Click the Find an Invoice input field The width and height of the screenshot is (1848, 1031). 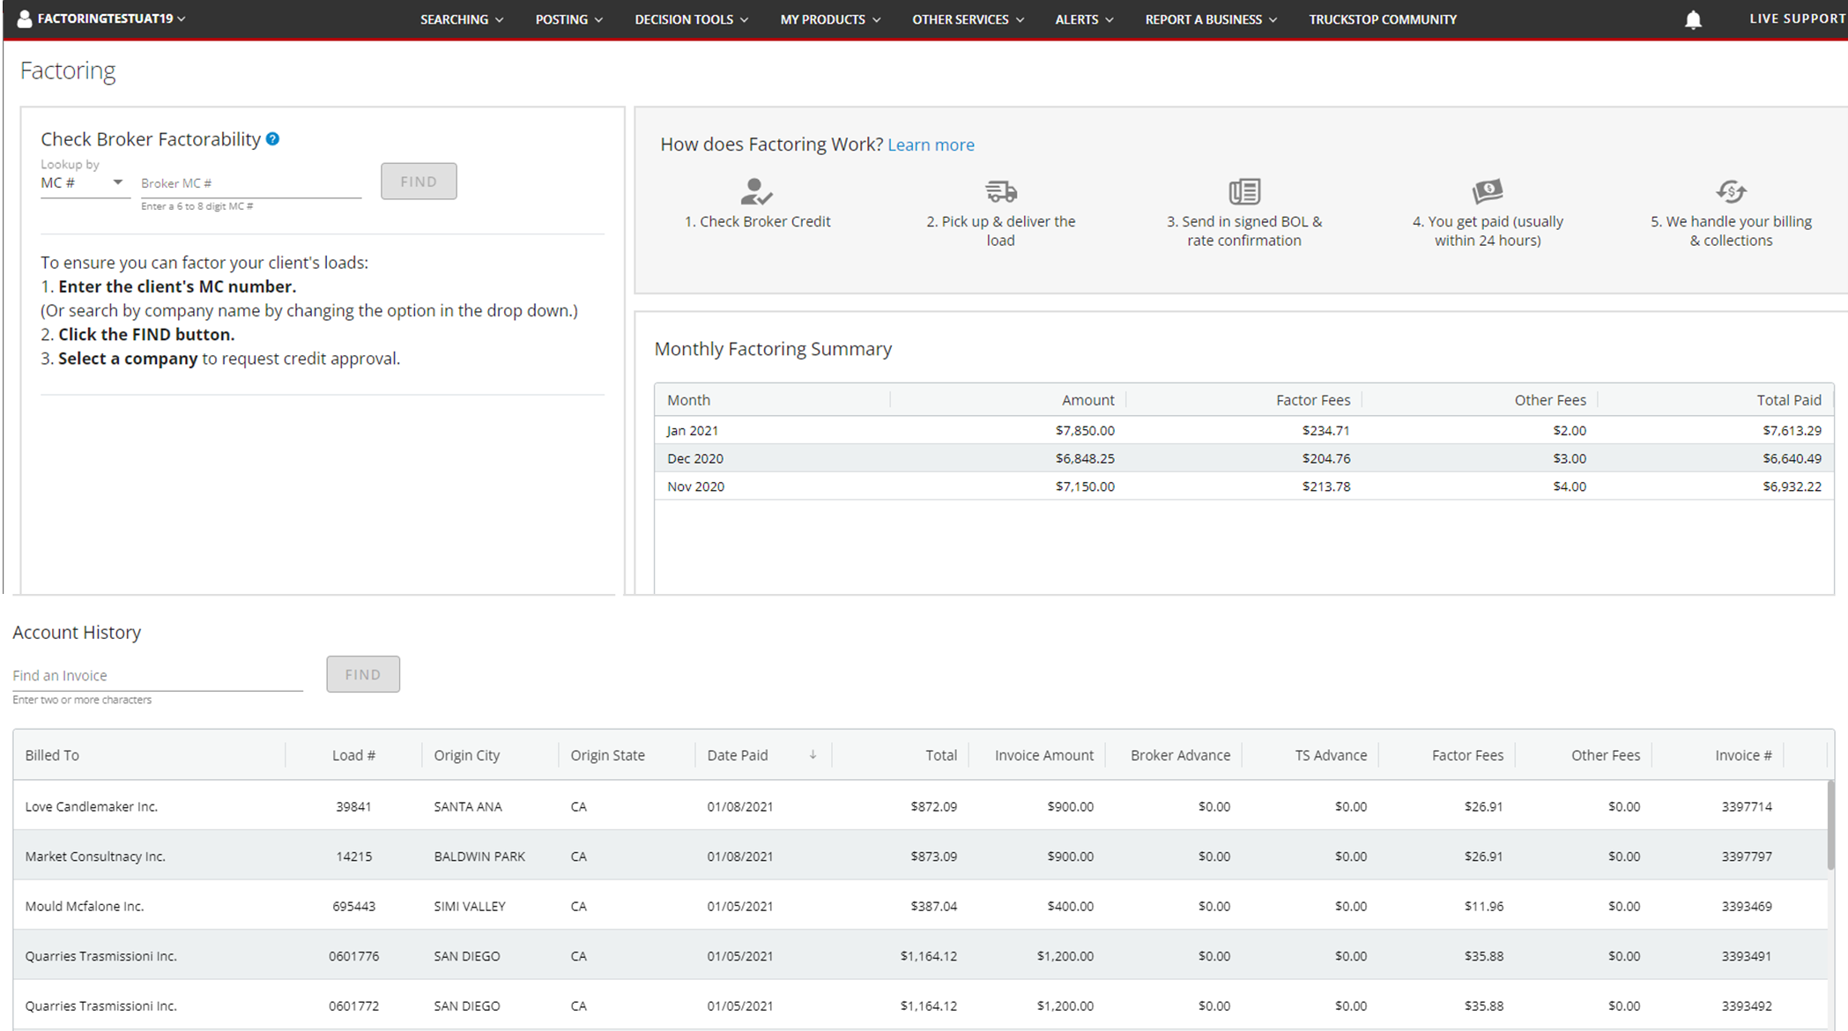(x=150, y=674)
